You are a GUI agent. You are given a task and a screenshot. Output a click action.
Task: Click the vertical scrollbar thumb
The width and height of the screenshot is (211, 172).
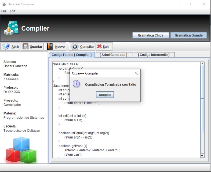(x=202, y=99)
